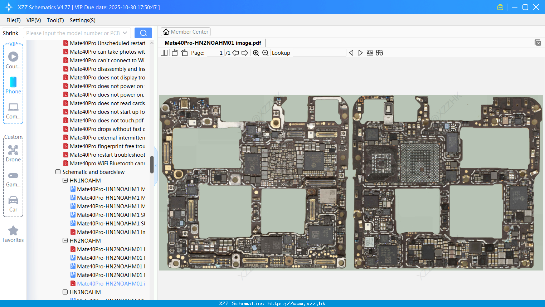Open Mate40Pro fingerprint free trouble
545x307 pixels.
[104, 146]
